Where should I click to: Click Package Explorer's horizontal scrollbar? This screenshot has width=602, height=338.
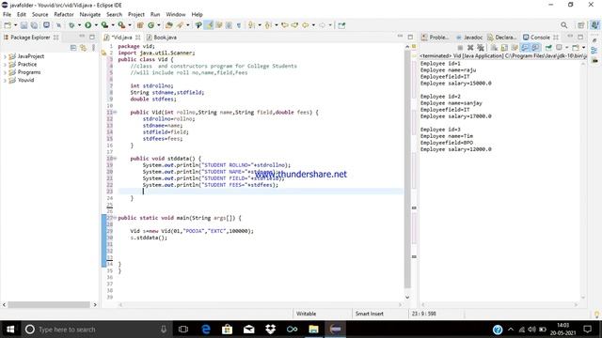(49, 304)
